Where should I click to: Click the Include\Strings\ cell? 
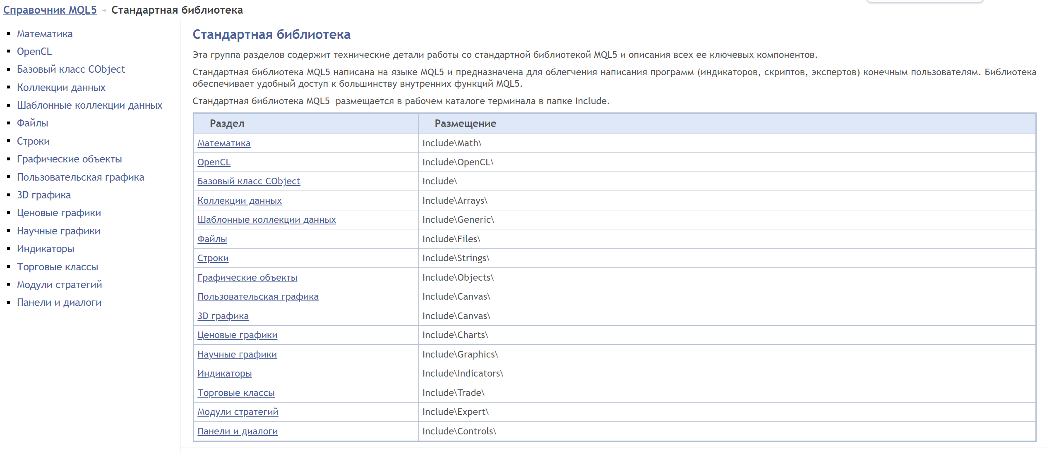click(727, 258)
